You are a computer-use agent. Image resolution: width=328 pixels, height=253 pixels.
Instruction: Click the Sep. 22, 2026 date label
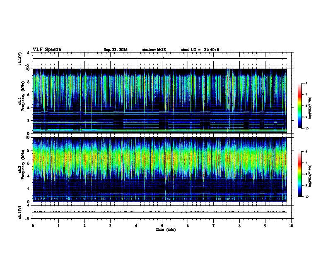pos(116,50)
